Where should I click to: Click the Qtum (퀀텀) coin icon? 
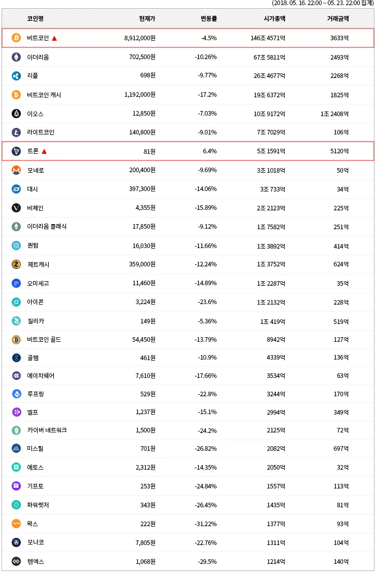16,246
